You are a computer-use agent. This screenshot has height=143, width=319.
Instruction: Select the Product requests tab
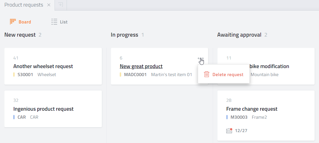[24, 5]
